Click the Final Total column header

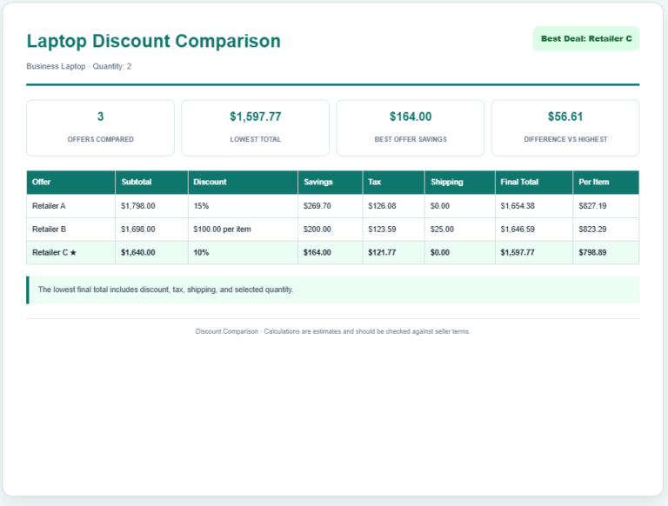(534, 183)
